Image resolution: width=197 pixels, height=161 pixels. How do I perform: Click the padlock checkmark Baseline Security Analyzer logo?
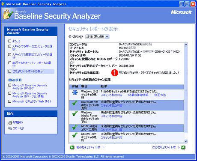[8, 15]
